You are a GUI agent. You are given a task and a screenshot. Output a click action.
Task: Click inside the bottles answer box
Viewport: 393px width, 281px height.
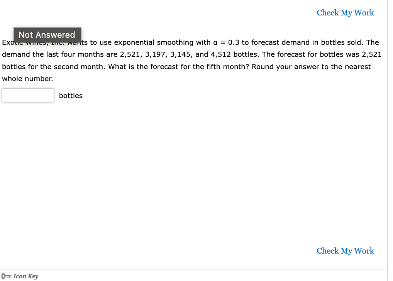pos(27,95)
